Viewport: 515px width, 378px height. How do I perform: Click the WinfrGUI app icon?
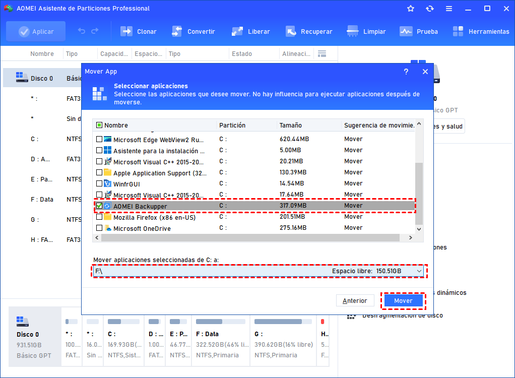pos(107,183)
